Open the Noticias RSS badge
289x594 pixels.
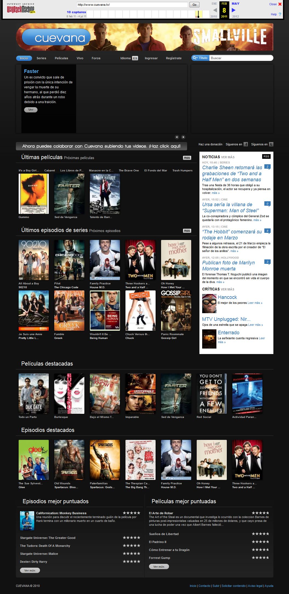266,156
